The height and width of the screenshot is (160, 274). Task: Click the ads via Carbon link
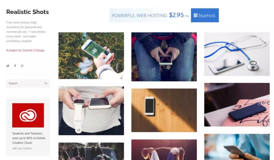[x=22, y=148]
